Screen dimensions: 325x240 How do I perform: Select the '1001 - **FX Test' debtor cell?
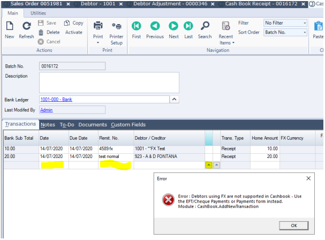(169, 148)
